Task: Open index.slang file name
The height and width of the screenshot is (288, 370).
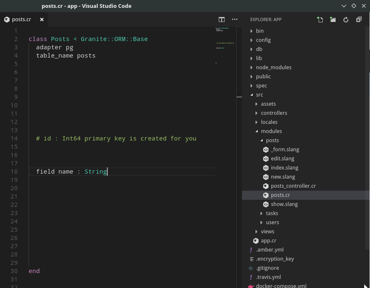Action: pyautogui.click(x=284, y=168)
